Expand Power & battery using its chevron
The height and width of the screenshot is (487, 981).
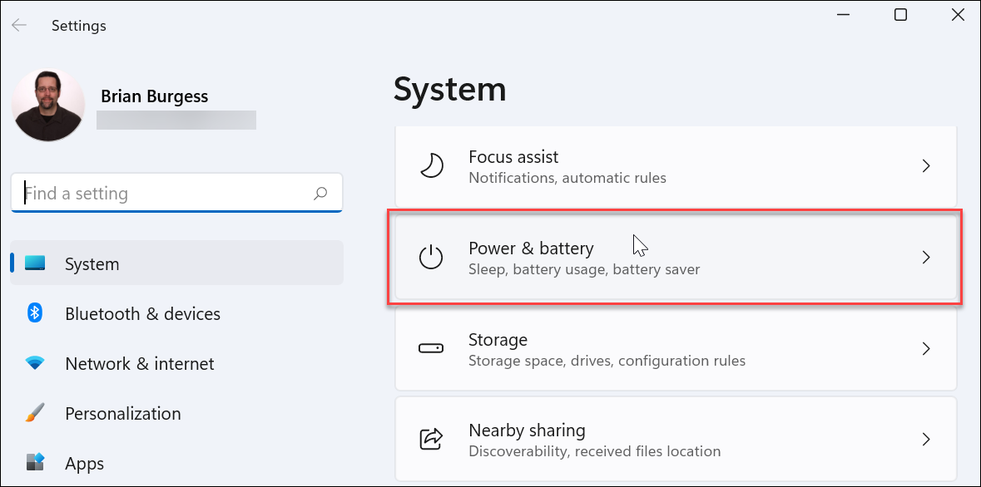pyautogui.click(x=926, y=257)
